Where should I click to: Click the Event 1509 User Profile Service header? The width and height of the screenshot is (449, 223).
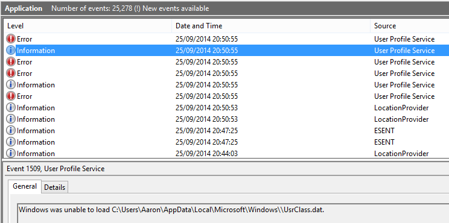(56, 169)
